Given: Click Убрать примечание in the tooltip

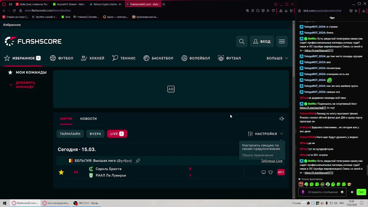Looking at the screenshot, I should [x=258, y=155].
